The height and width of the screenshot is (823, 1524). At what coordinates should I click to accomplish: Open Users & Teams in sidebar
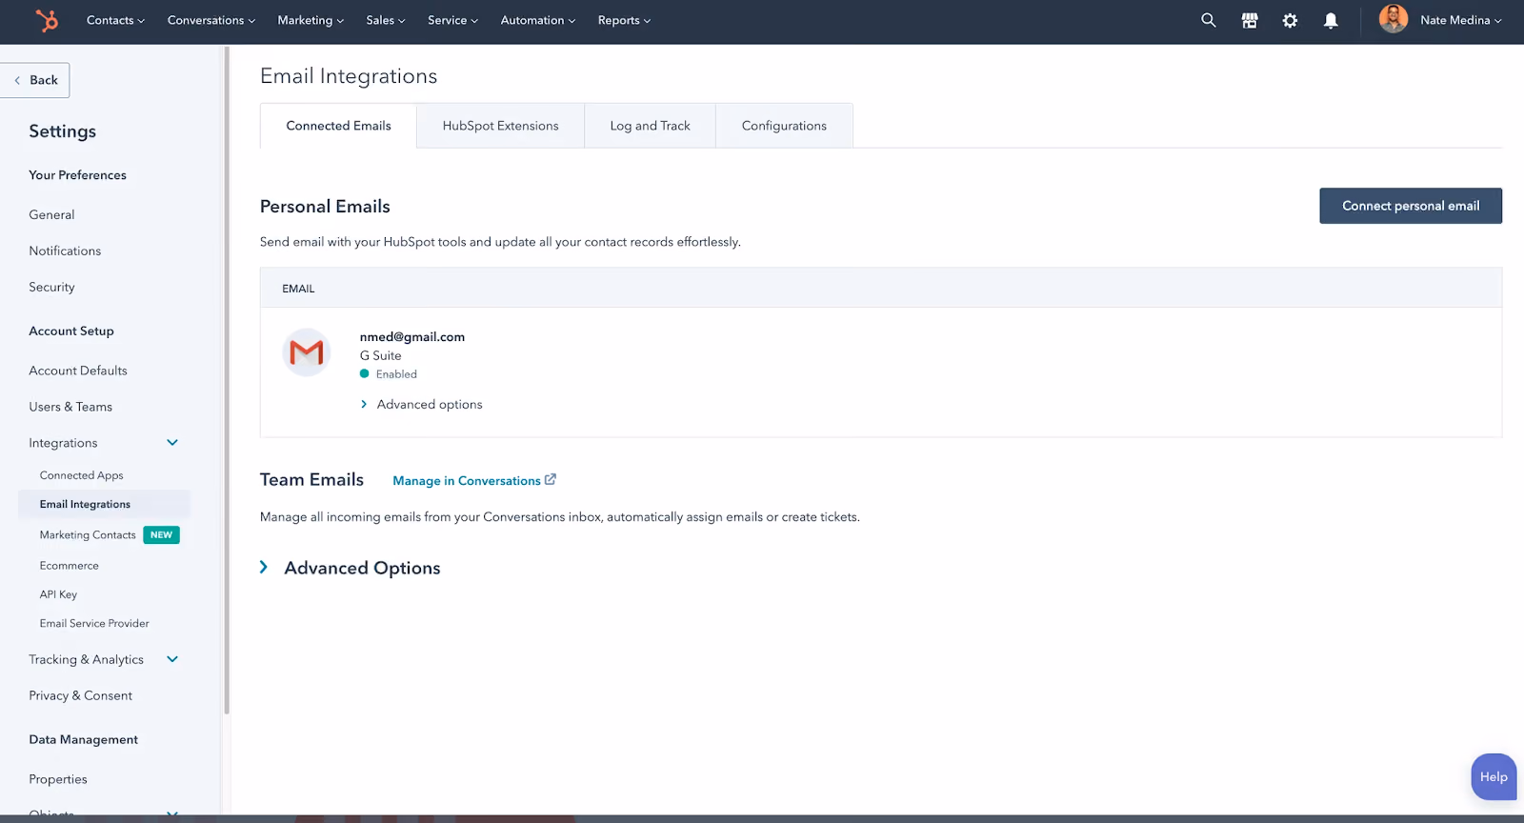(70, 408)
